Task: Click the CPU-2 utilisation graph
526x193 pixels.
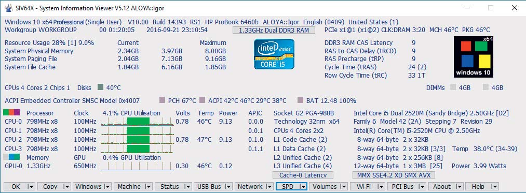Action: pyautogui.click(x=138, y=140)
